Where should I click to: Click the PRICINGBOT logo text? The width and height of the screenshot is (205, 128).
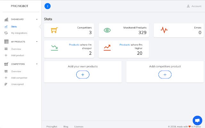(x=20, y=6)
